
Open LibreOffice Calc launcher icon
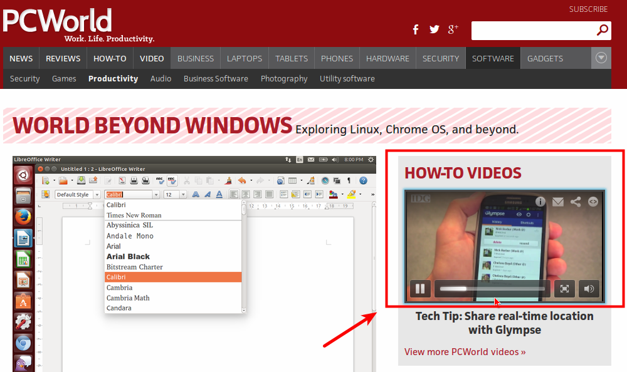click(x=23, y=260)
